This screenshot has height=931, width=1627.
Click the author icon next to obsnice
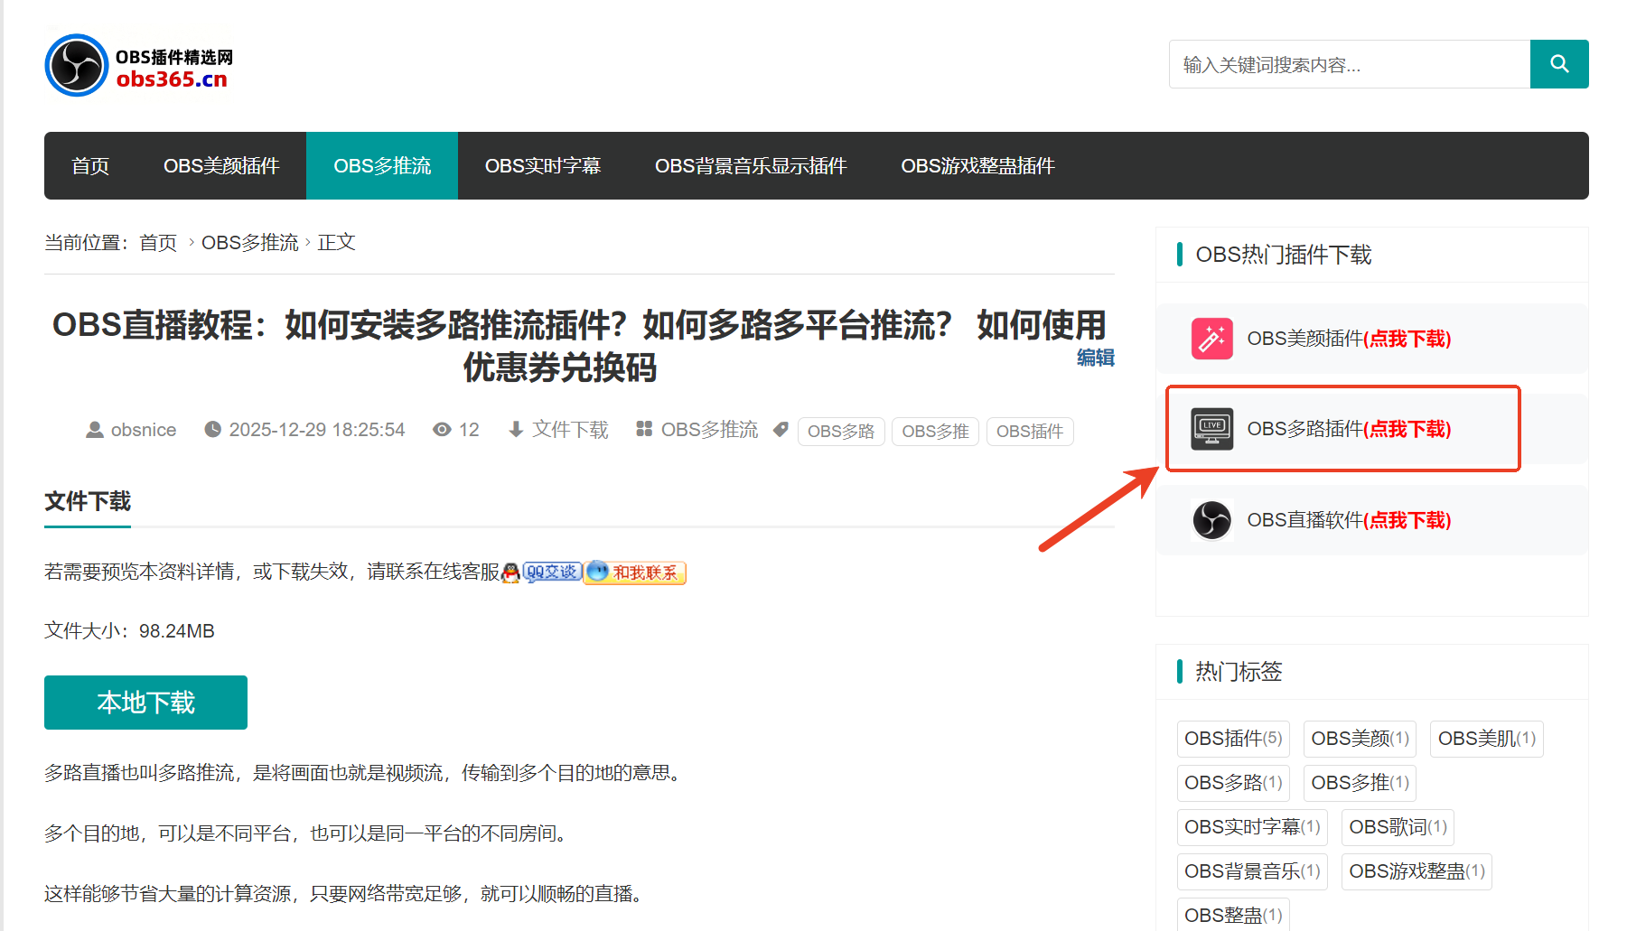[x=95, y=429]
